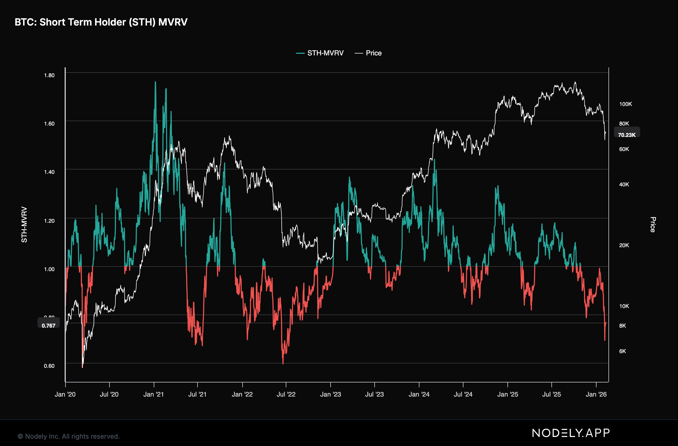678x446 pixels.
Task: Click the 70.23K current price label
Action: pyautogui.click(x=627, y=135)
